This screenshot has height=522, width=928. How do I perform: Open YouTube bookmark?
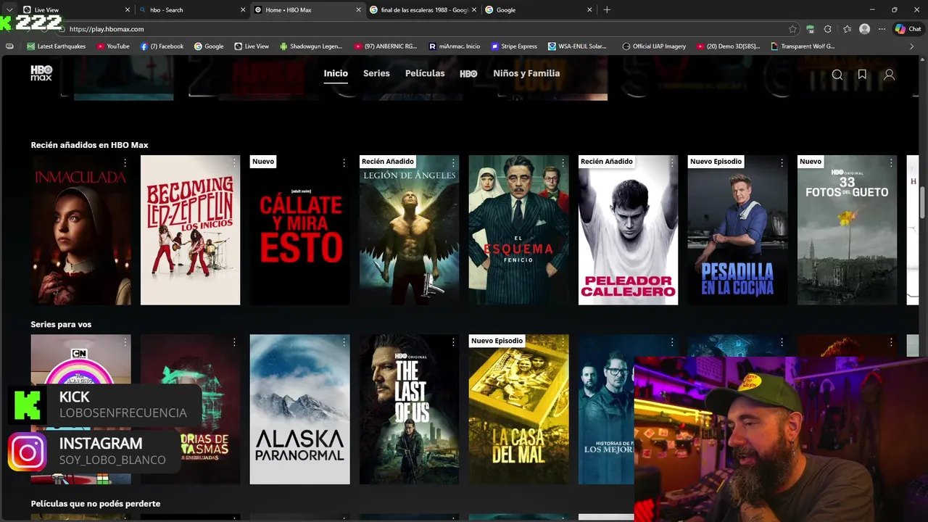[x=112, y=46]
